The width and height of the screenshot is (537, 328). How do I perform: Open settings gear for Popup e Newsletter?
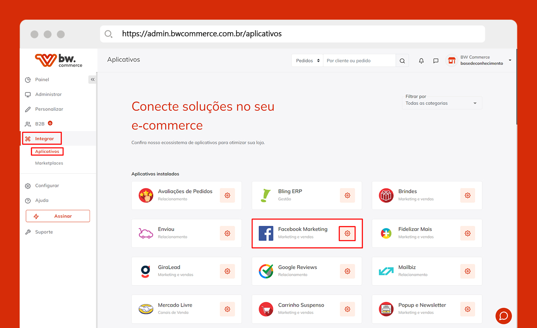pyautogui.click(x=467, y=309)
